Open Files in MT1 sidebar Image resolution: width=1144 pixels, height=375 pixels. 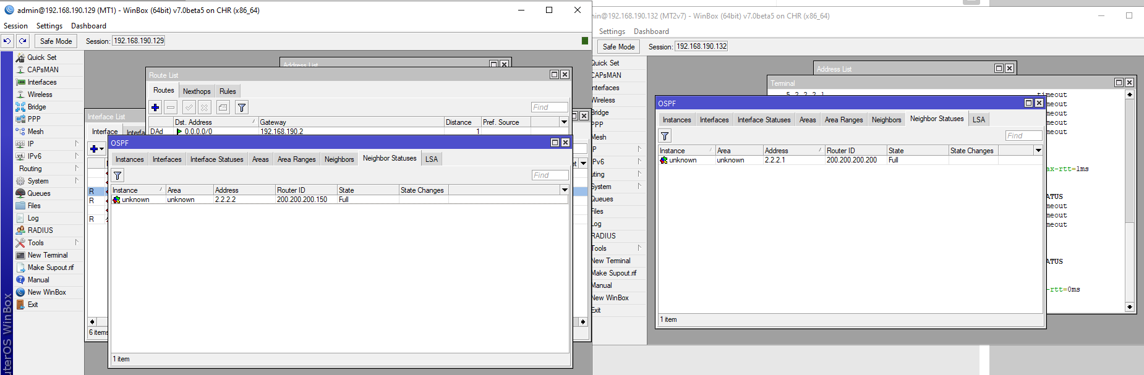34,206
